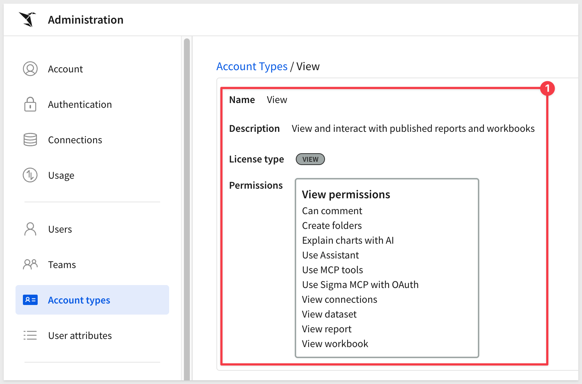Click the Sigma bird logo
The width and height of the screenshot is (582, 384).
[27, 20]
